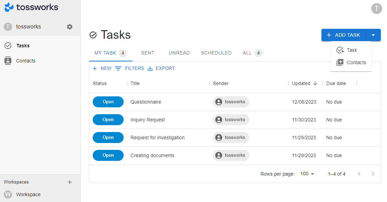Open the Scheduled tab

[x=216, y=53]
